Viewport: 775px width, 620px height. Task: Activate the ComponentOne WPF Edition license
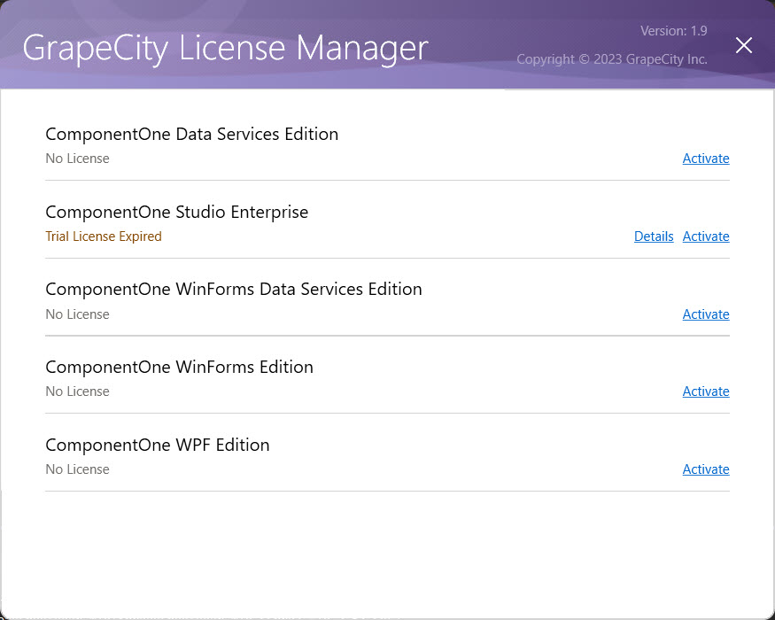pos(706,469)
